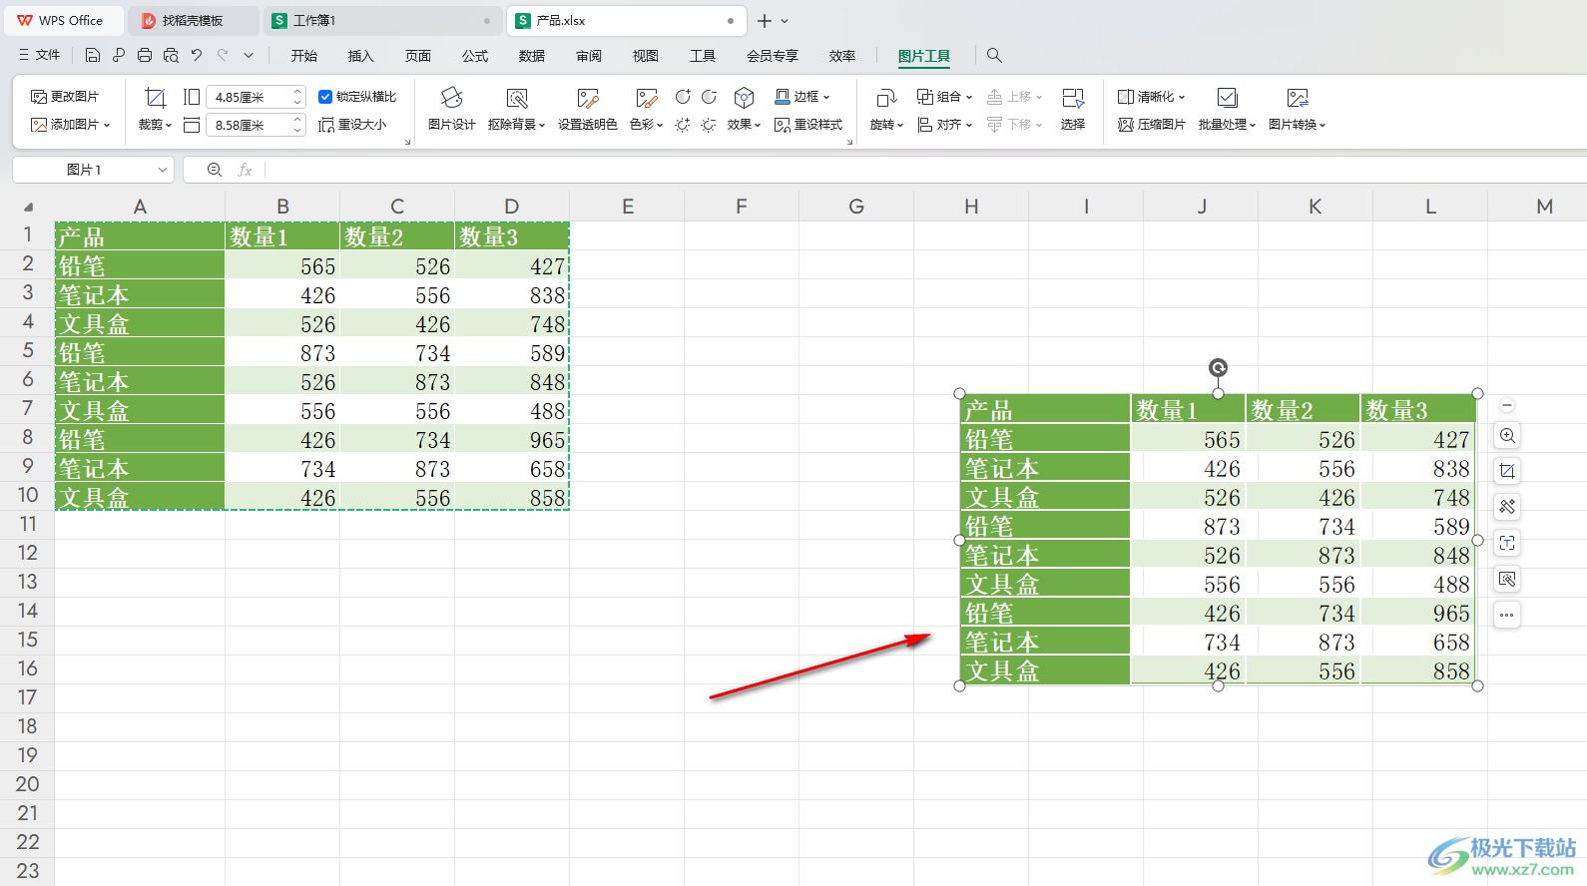This screenshot has width=1587, height=886.
Task: Switch to the Data (数据) ribbon tab
Action: pos(532,56)
